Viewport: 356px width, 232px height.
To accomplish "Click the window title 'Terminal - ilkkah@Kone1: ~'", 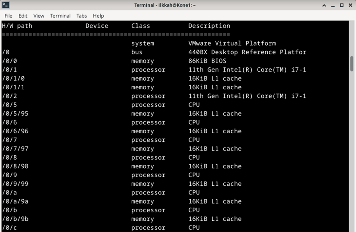I will (165, 5).
